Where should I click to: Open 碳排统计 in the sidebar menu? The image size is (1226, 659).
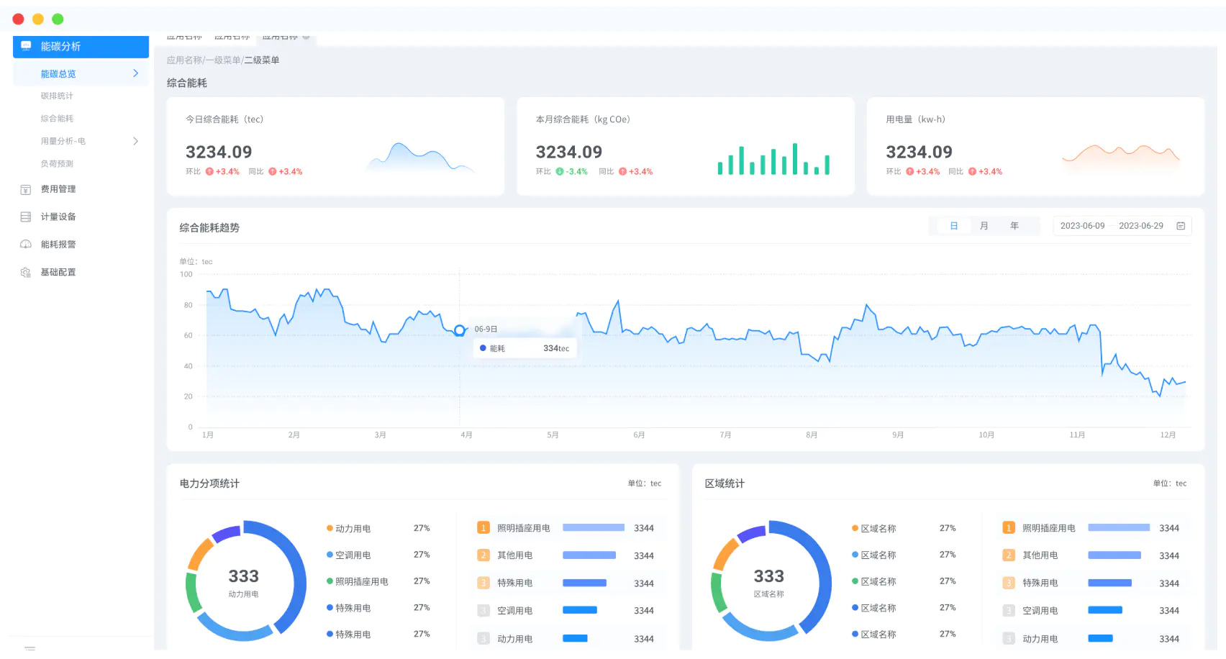click(x=57, y=96)
